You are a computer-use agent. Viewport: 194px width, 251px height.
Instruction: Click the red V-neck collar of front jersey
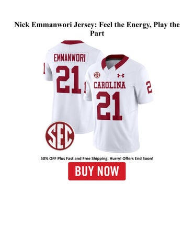(115, 62)
